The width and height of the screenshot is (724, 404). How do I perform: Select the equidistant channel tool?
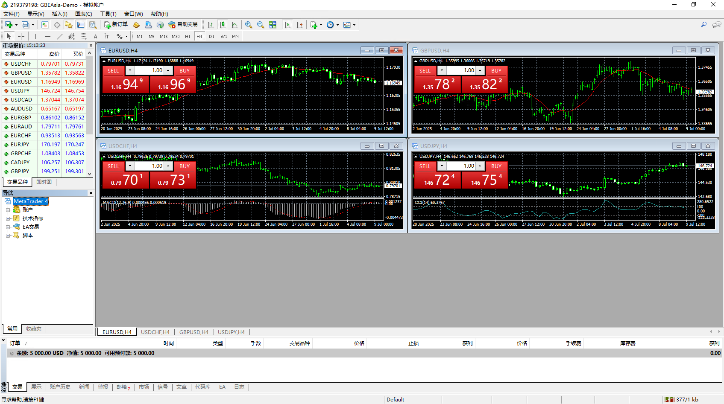point(71,36)
